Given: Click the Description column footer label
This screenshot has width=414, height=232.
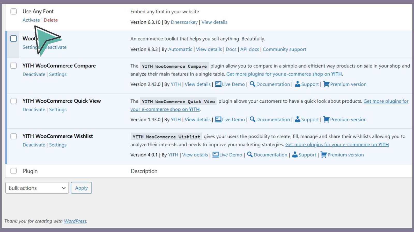Looking at the screenshot, I should click(x=144, y=171).
